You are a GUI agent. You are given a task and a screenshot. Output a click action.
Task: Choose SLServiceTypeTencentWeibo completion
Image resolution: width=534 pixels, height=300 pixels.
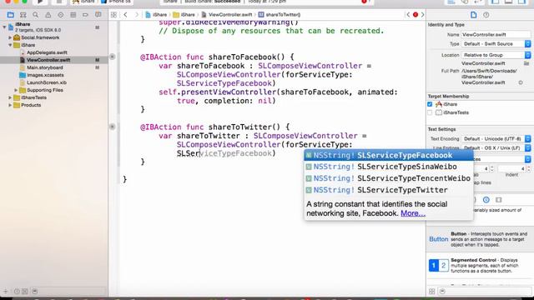tap(389, 178)
